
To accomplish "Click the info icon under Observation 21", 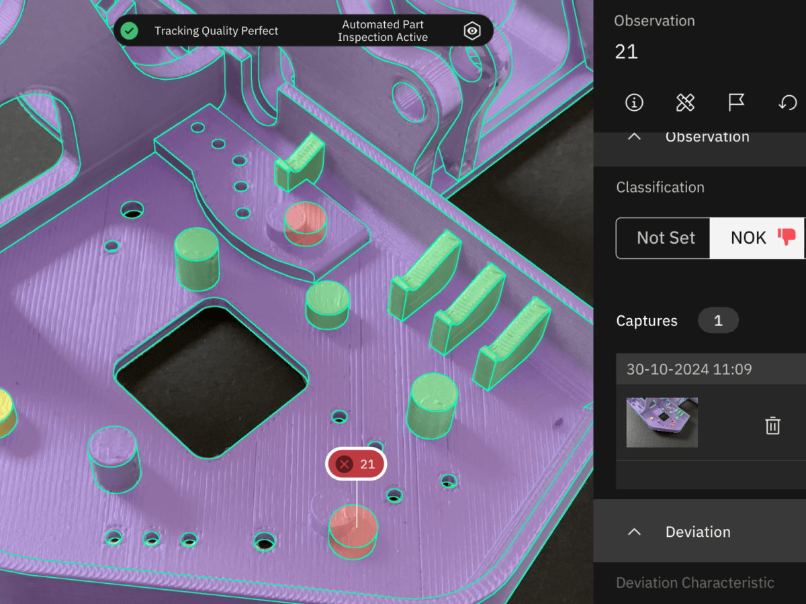I will (634, 103).
